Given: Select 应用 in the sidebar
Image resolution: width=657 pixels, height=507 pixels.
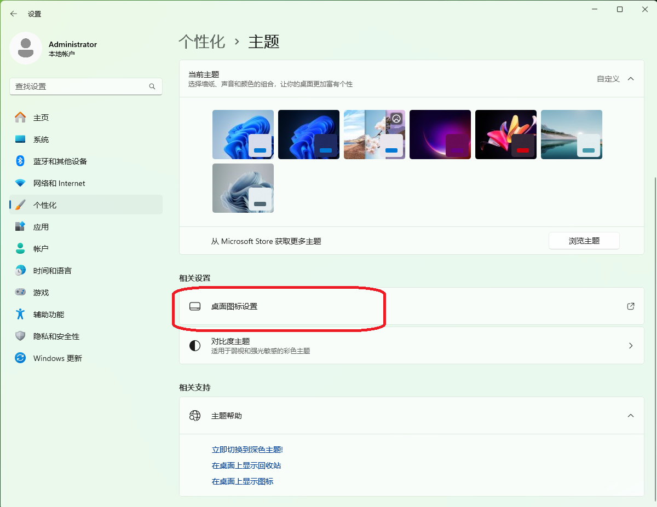Looking at the screenshot, I should coord(86,227).
